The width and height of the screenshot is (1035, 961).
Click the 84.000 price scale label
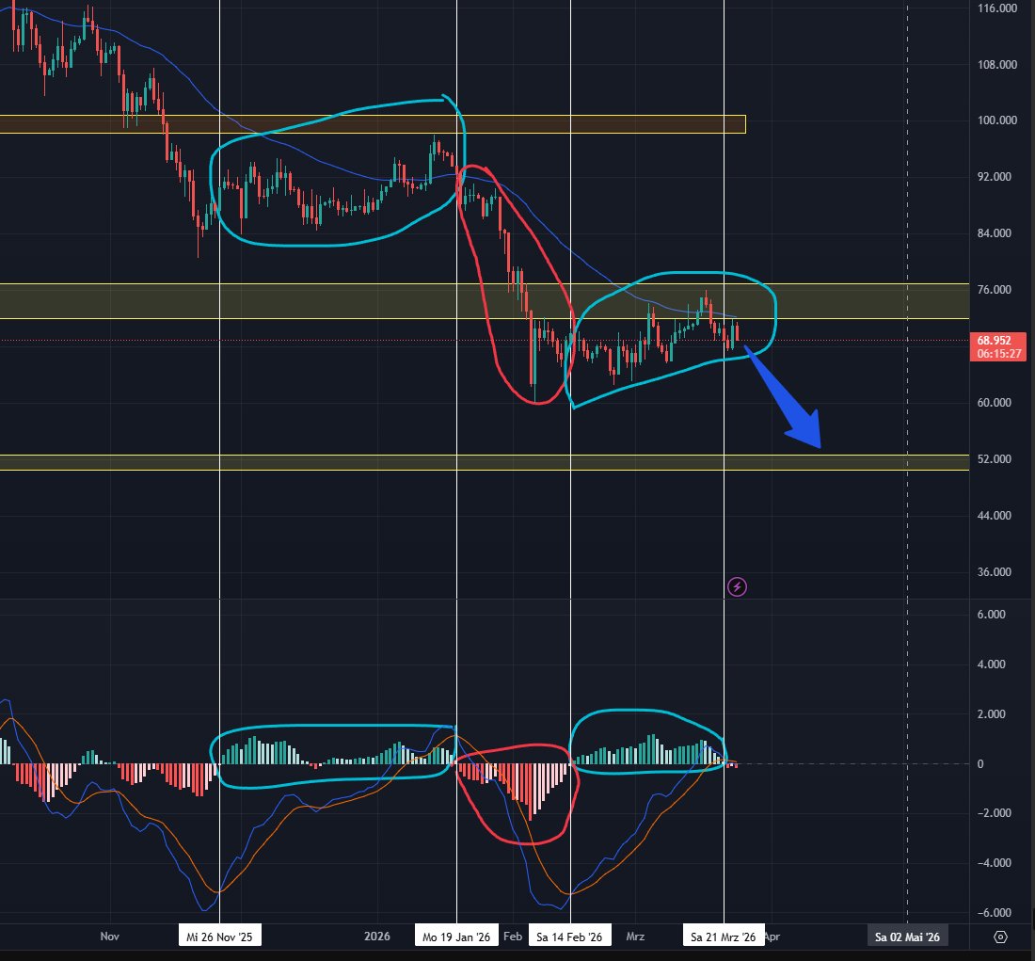(x=995, y=233)
